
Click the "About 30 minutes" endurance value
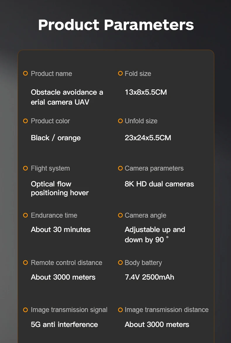point(61,230)
